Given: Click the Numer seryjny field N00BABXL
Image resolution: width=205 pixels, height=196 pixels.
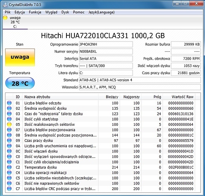Looking at the screenshot, I should [106, 51].
